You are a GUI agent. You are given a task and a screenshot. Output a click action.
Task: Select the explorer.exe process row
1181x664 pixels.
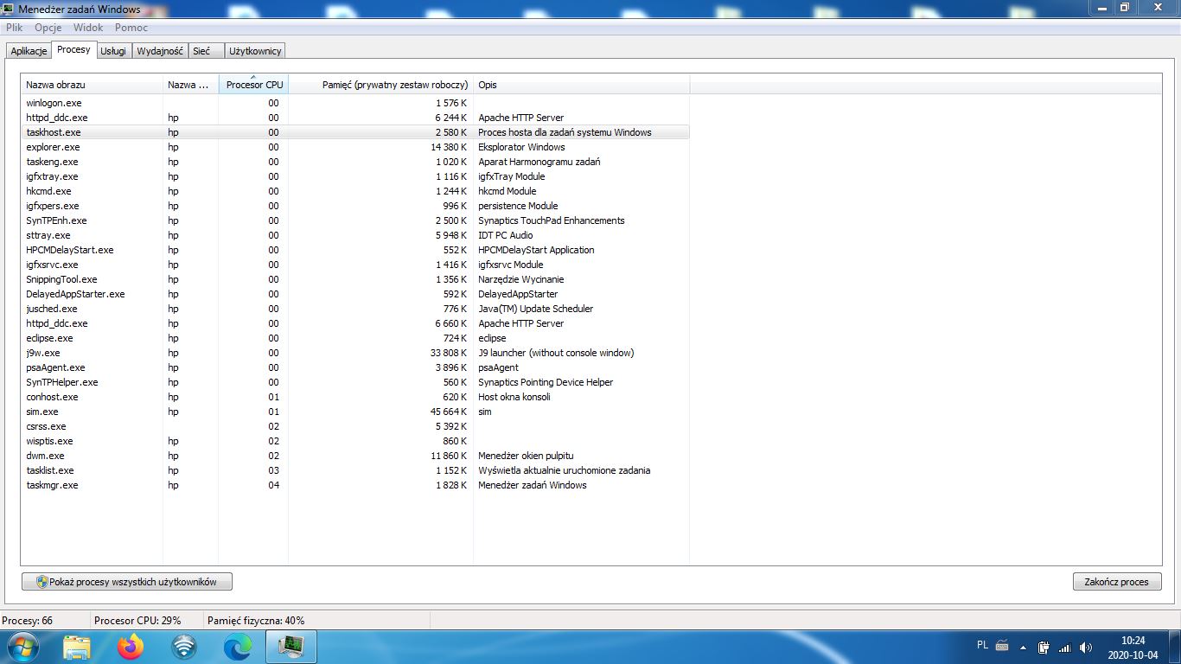(53, 147)
